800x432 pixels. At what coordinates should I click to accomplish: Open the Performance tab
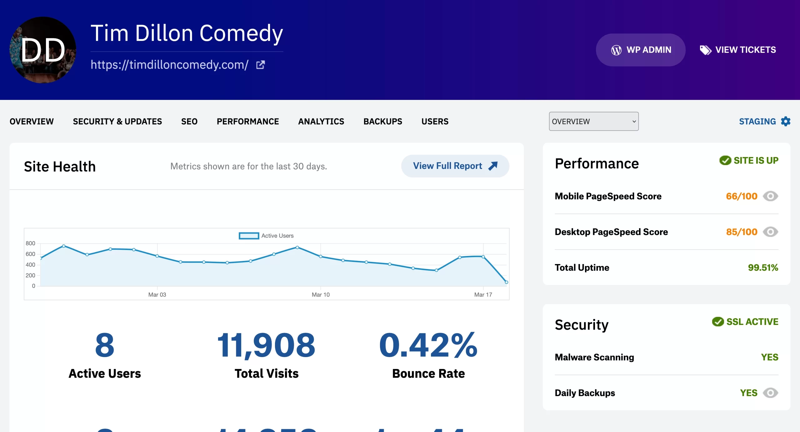point(248,121)
